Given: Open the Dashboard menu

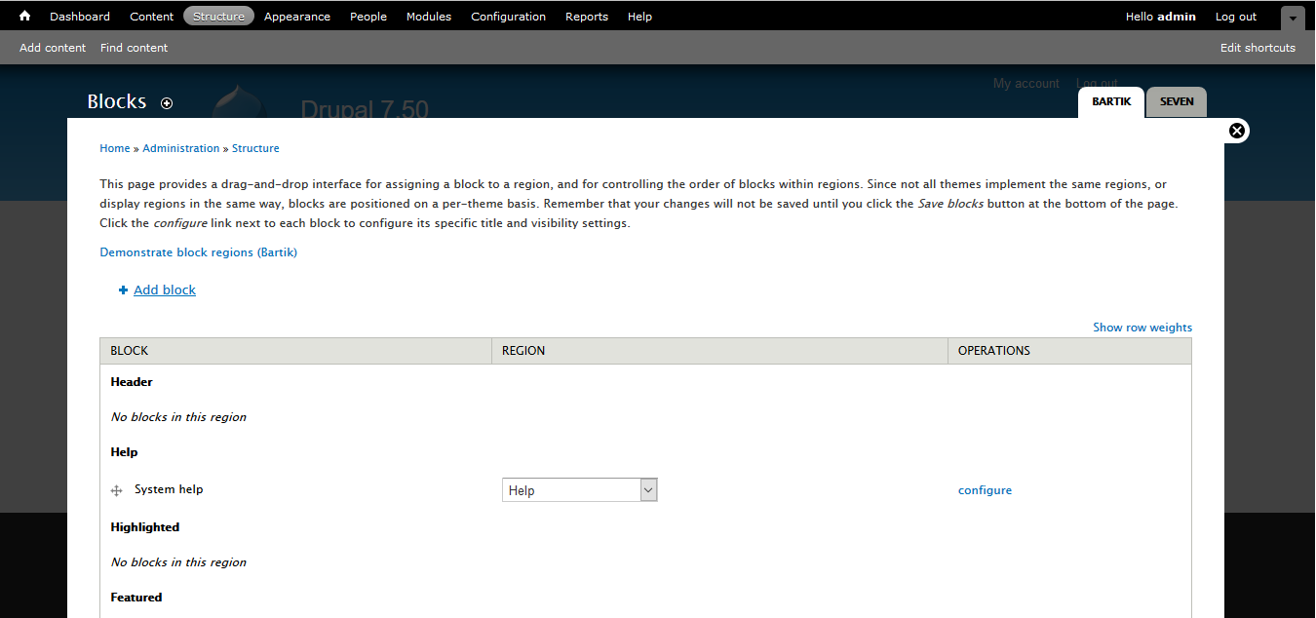Looking at the screenshot, I should pyautogui.click(x=80, y=17).
